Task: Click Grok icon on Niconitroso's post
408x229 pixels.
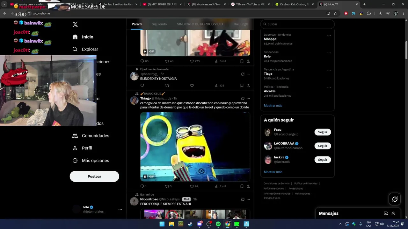Action: [x=243, y=199]
